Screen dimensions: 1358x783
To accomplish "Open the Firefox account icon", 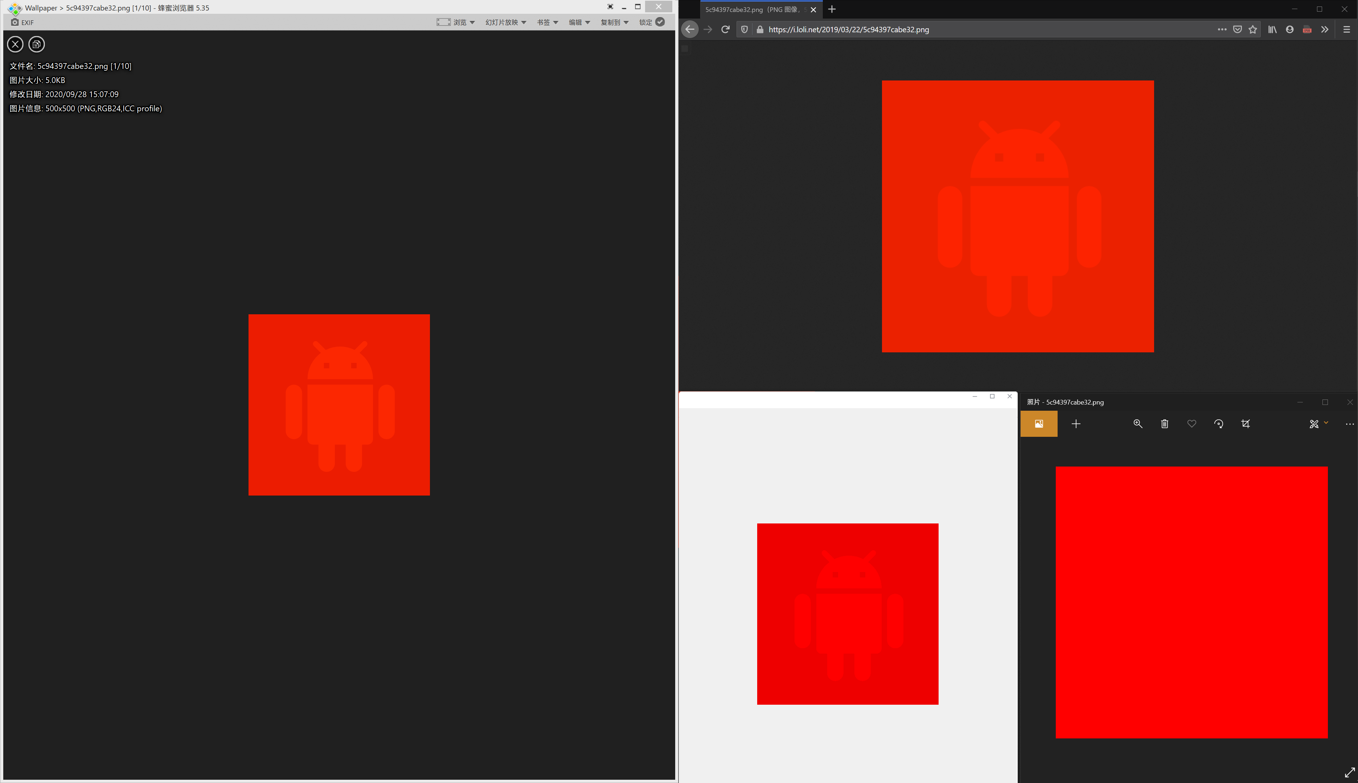I will click(x=1290, y=30).
